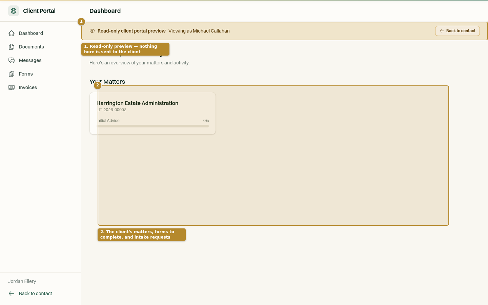Image resolution: width=488 pixels, height=305 pixels.
Task: Open the Harrington Estate Administration matter card
Action: 152,113
